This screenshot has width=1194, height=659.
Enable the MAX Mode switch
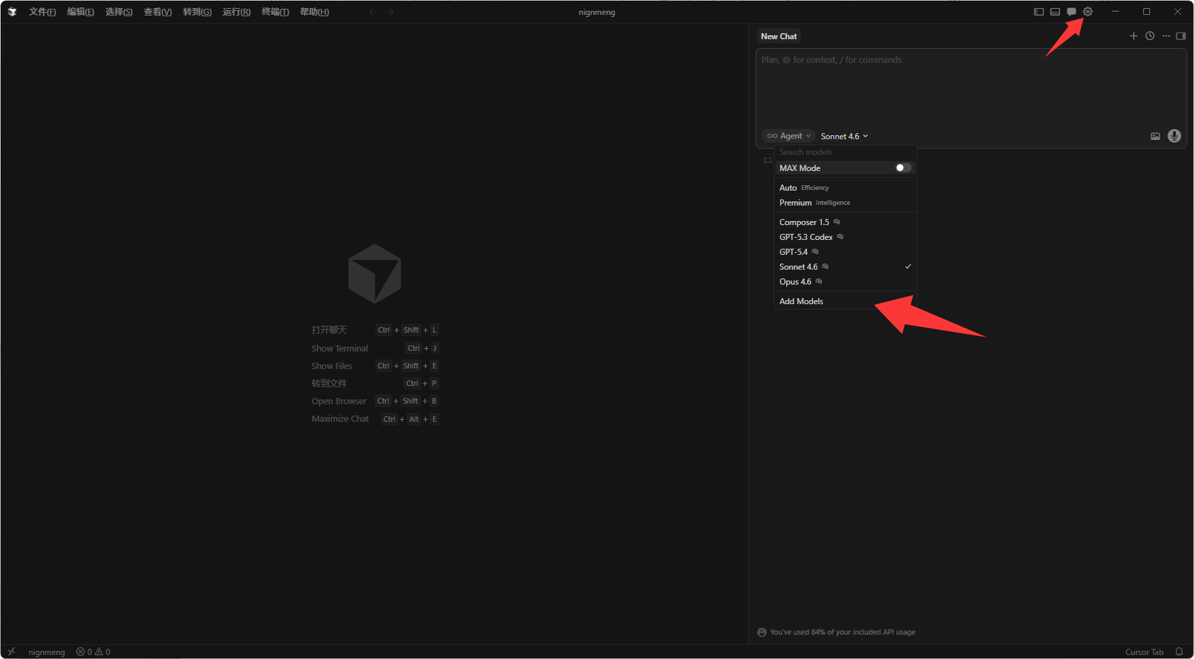(903, 168)
